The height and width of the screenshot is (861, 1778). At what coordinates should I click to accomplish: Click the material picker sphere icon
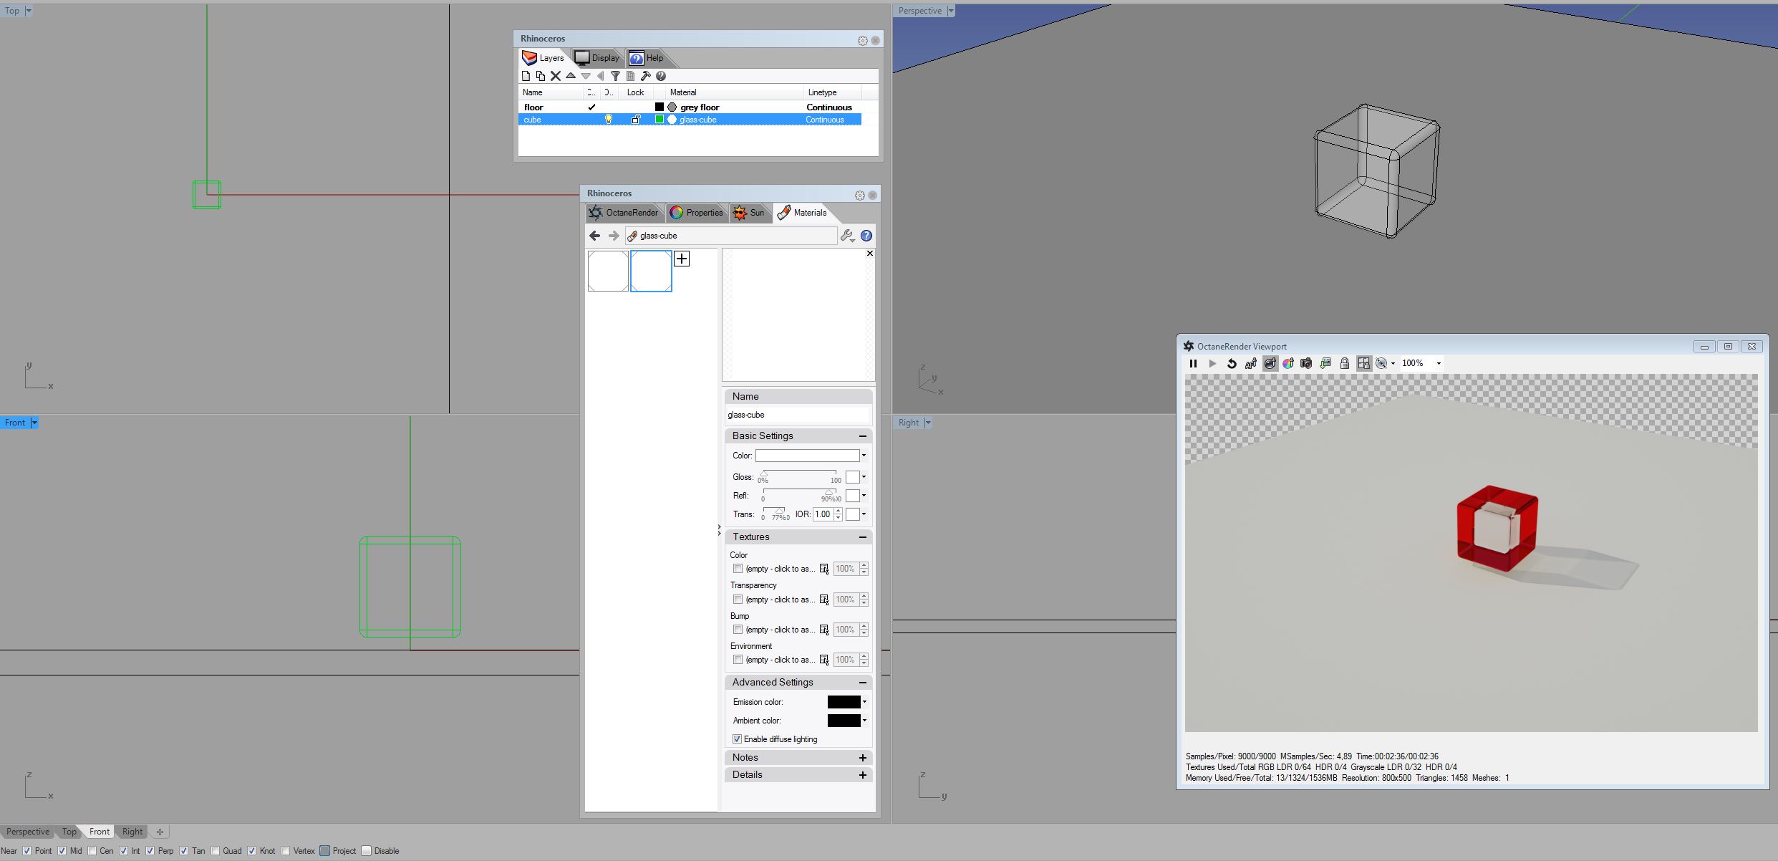coord(1270,364)
